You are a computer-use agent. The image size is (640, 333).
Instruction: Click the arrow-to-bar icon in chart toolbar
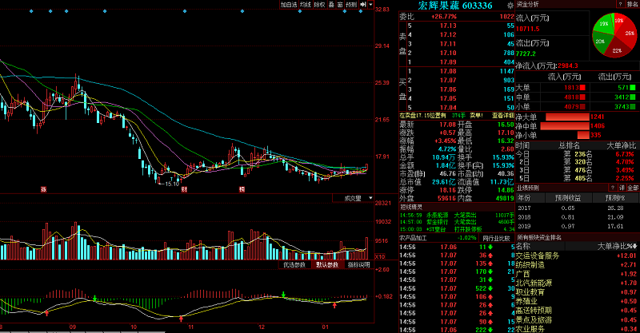point(362,5)
